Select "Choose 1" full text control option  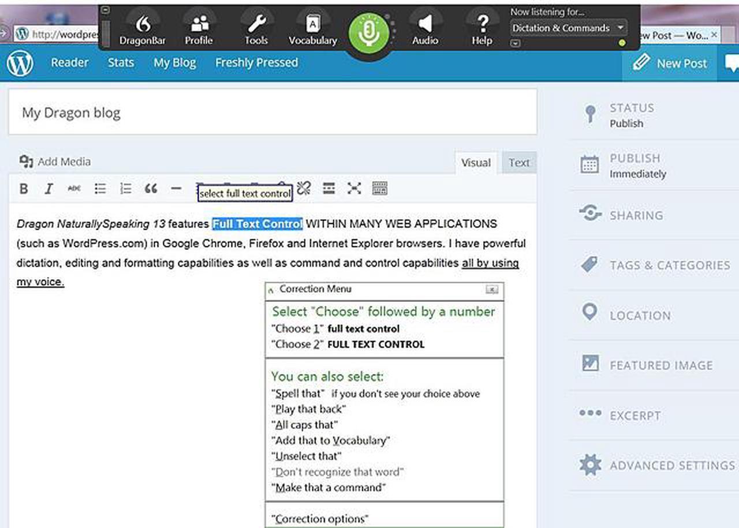pos(335,329)
